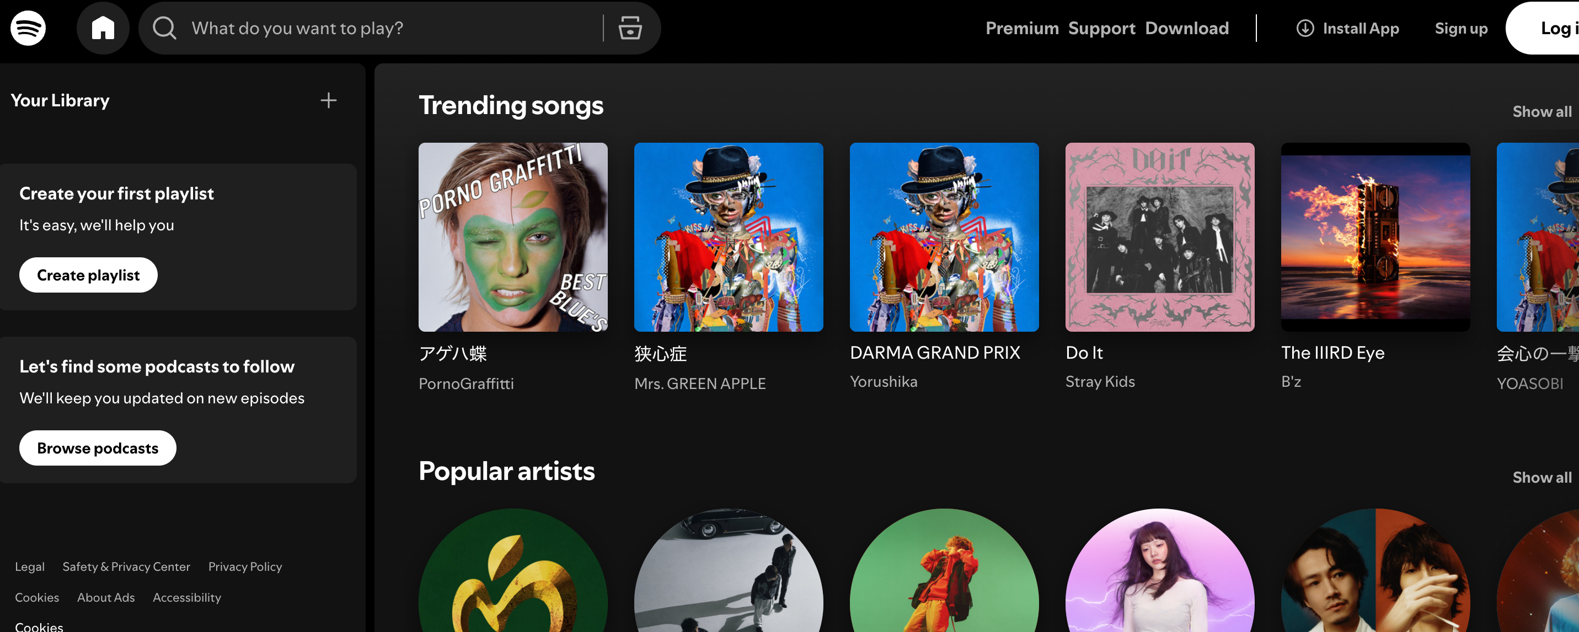
Task: Click the plus icon in Your Library
Action: pos(329,100)
